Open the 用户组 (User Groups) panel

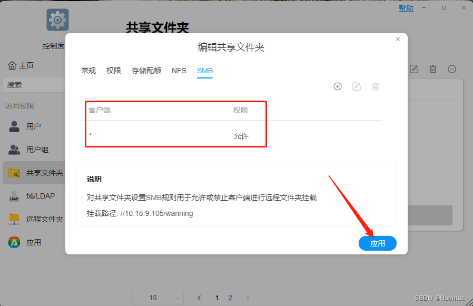(23, 149)
